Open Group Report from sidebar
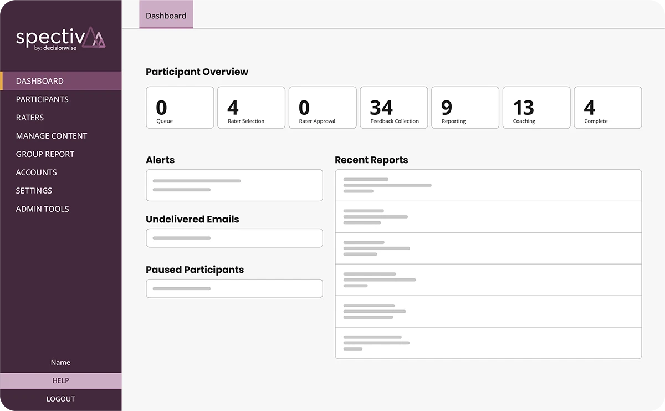The image size is (665, 411). (45, 154)
